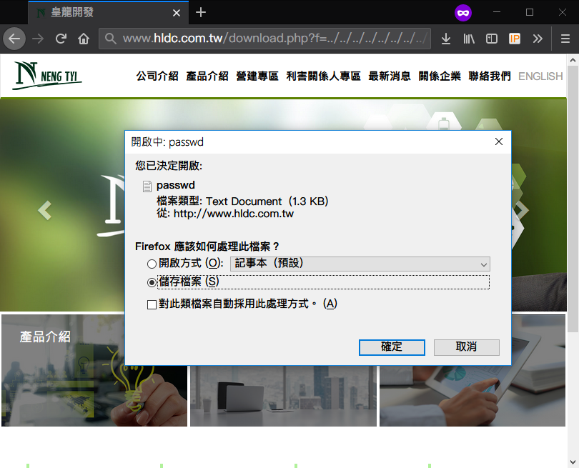Open a new tab with plus button
The image size is (579, 468).
(201, 13)
